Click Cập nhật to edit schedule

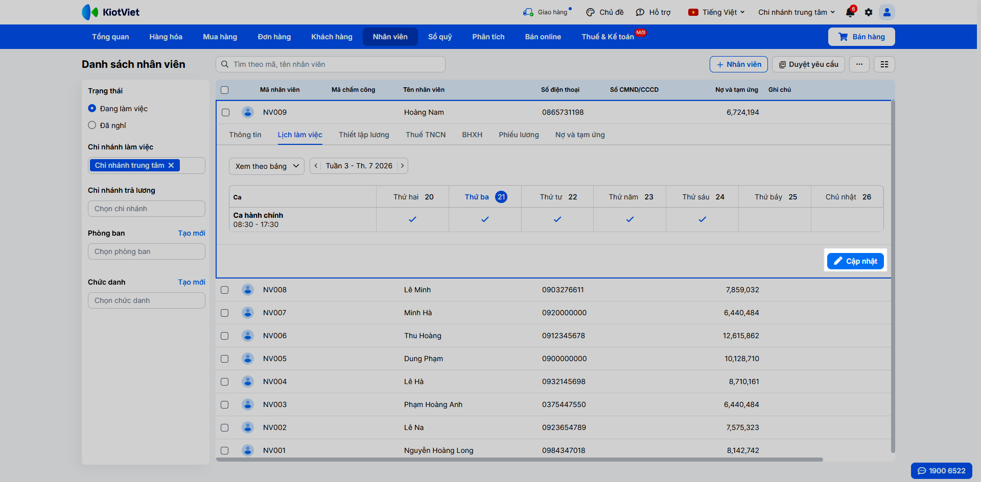[x=855, y=261]
